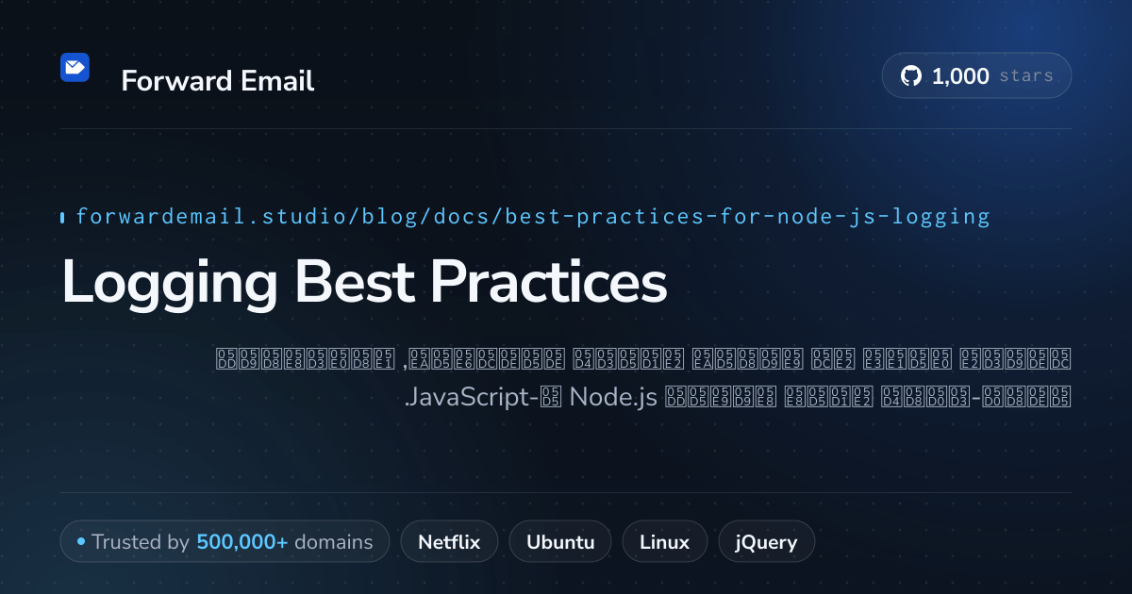Select the Netflix pill
Viewport: 1132px width, 594px height.
click(x=449, y=542)
